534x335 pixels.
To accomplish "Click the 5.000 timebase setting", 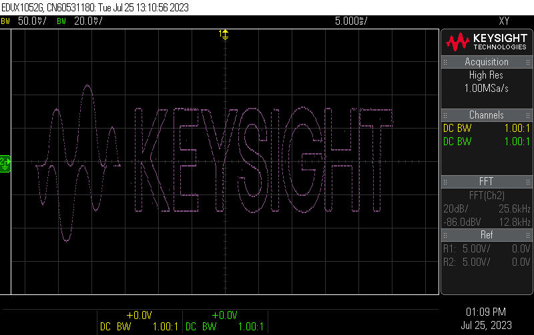I will click(x=351, y=21).
